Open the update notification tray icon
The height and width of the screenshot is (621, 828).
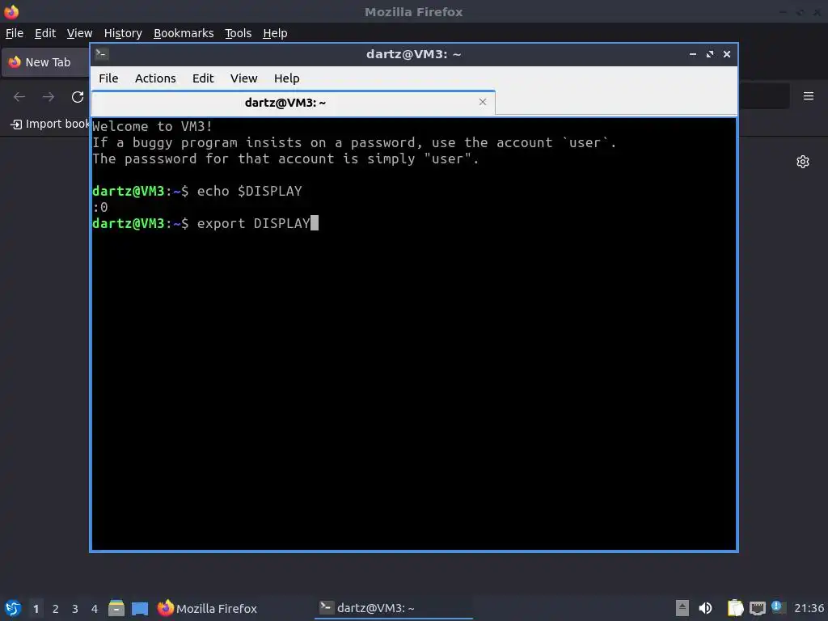tap(777, 607)
